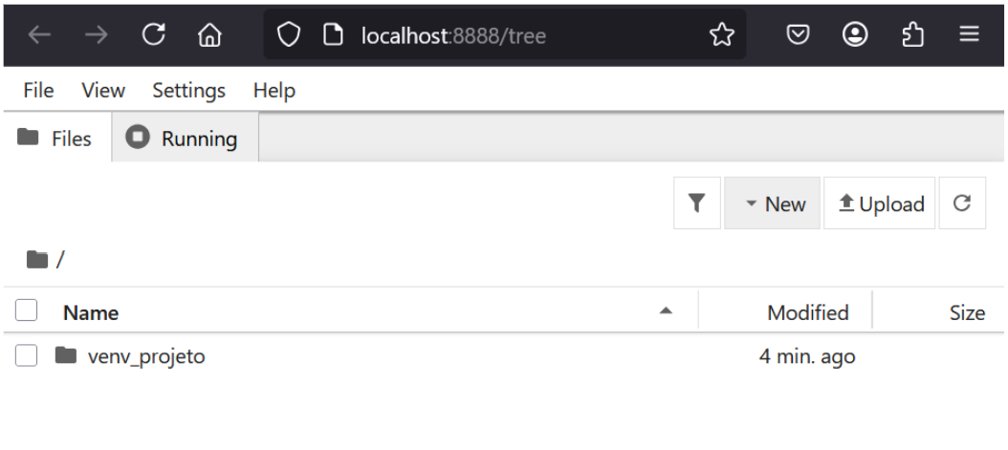Expand the New dropdown button

772,204
